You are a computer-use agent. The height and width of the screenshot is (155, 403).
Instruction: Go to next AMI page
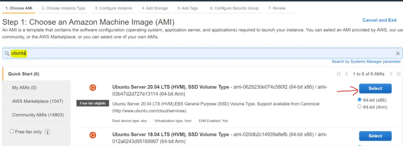click(391, 74)
